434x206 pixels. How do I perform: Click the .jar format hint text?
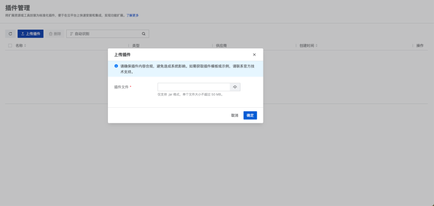190,94
